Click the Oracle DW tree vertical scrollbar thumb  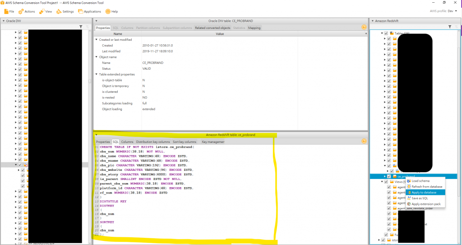click(x=90, y=81)
